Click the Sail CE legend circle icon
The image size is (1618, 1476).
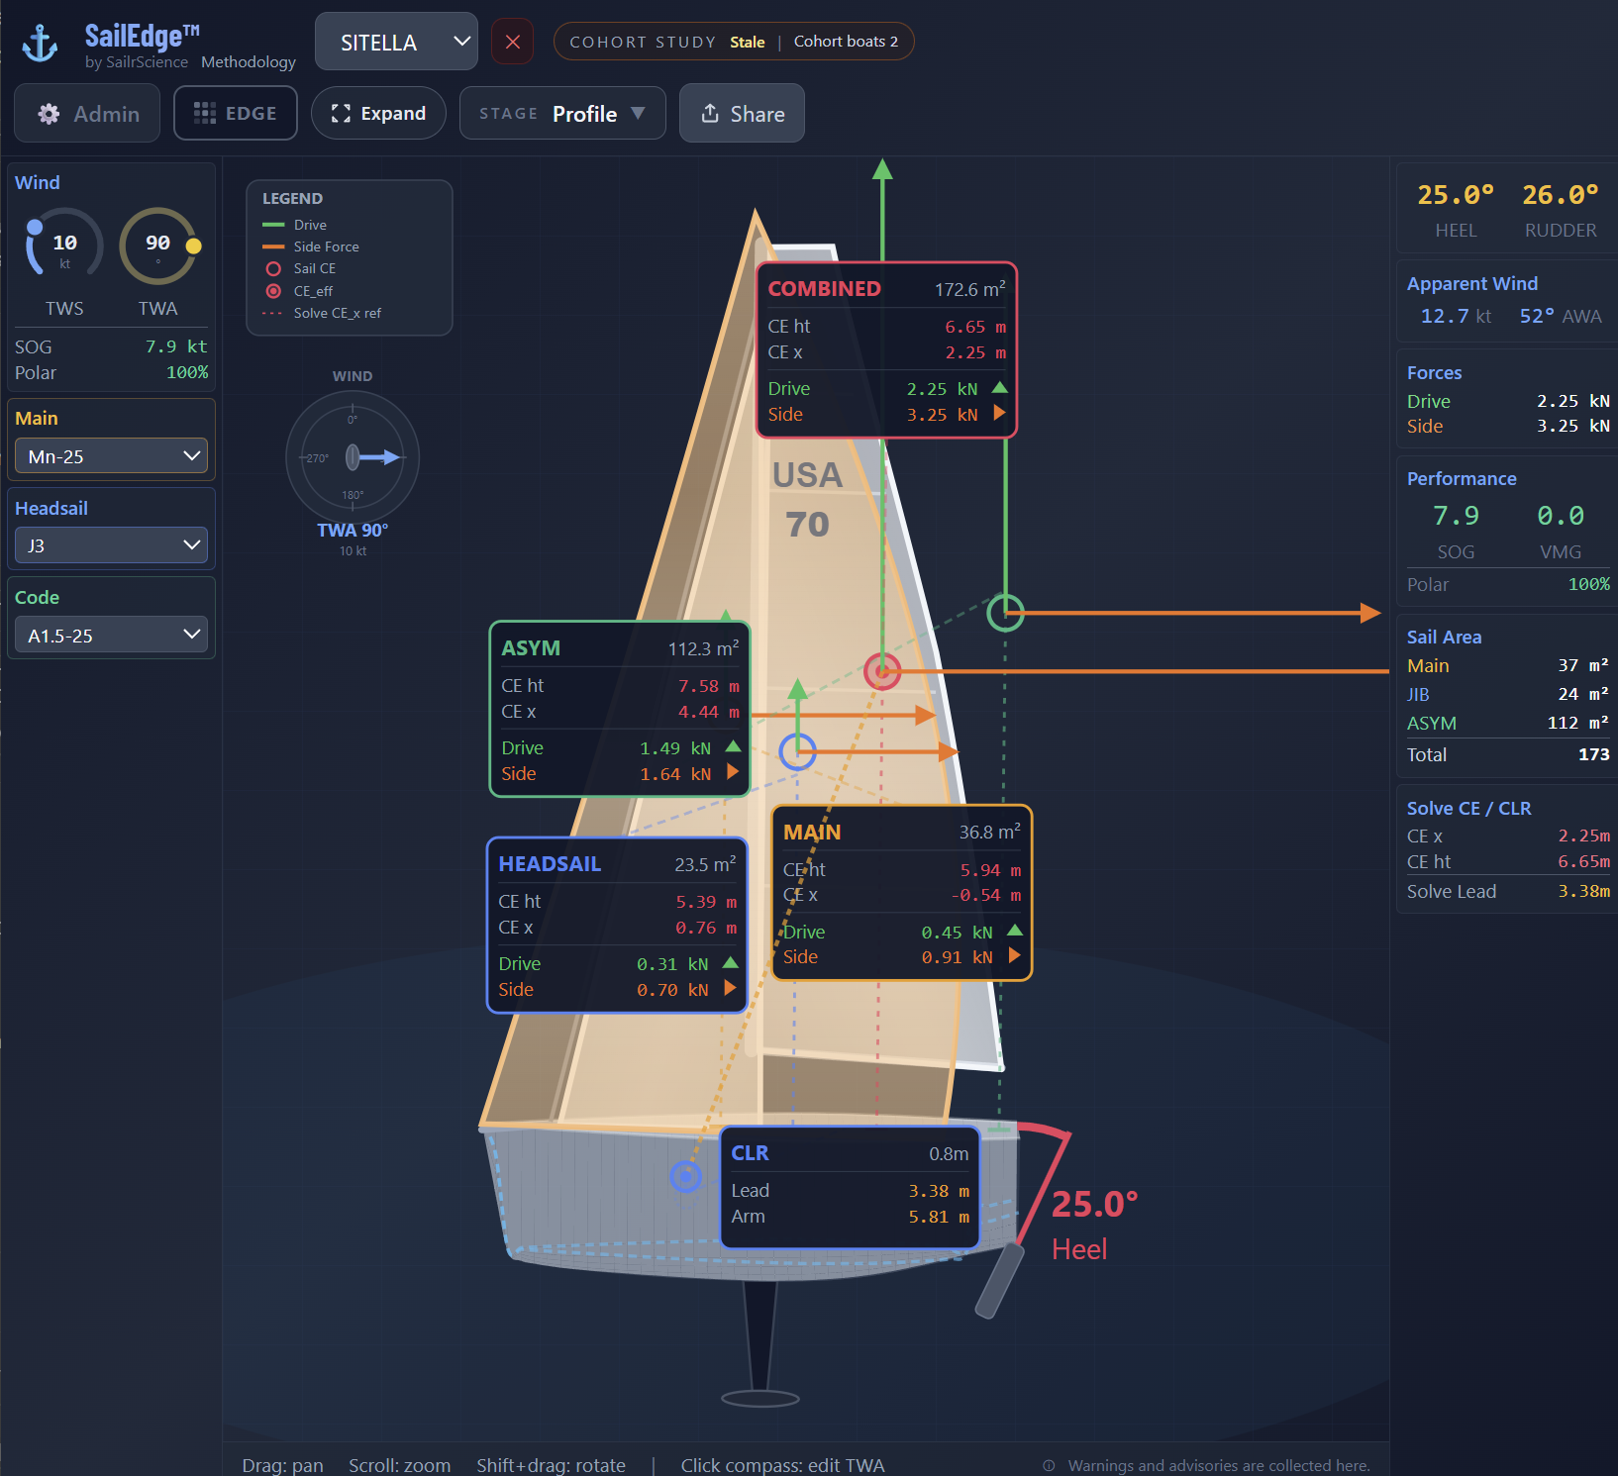point(273,268)
